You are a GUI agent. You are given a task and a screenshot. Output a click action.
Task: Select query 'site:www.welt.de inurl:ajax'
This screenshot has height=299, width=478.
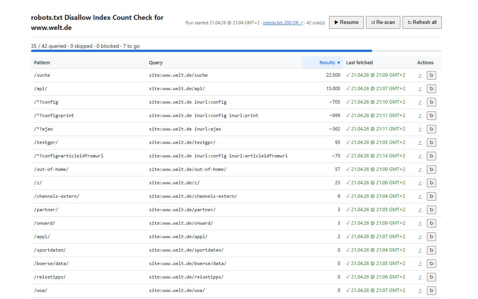click(185, 129)
